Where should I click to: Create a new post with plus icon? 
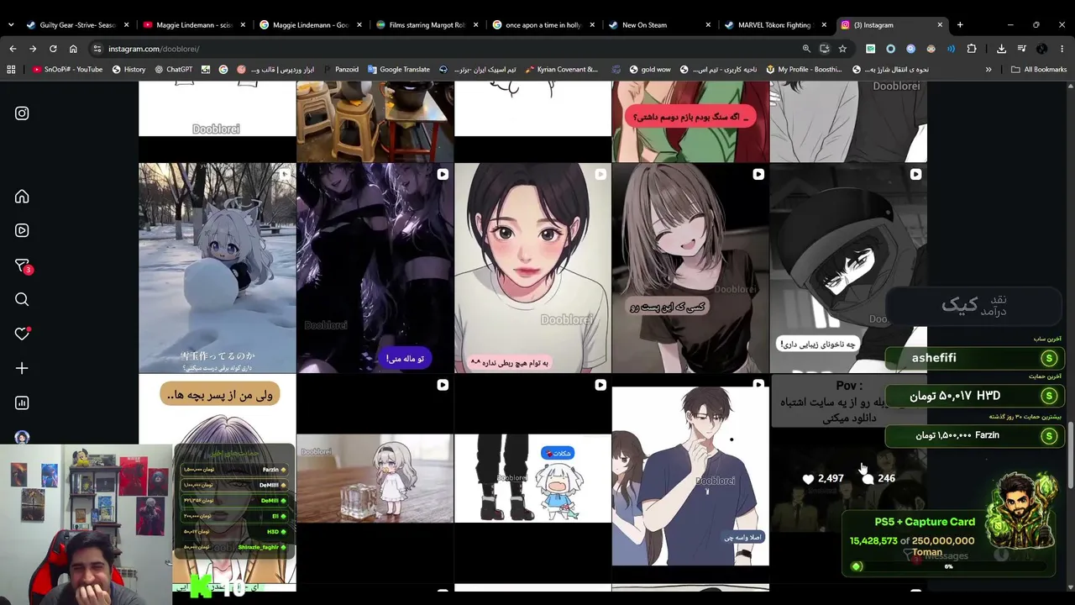[22, 368]
